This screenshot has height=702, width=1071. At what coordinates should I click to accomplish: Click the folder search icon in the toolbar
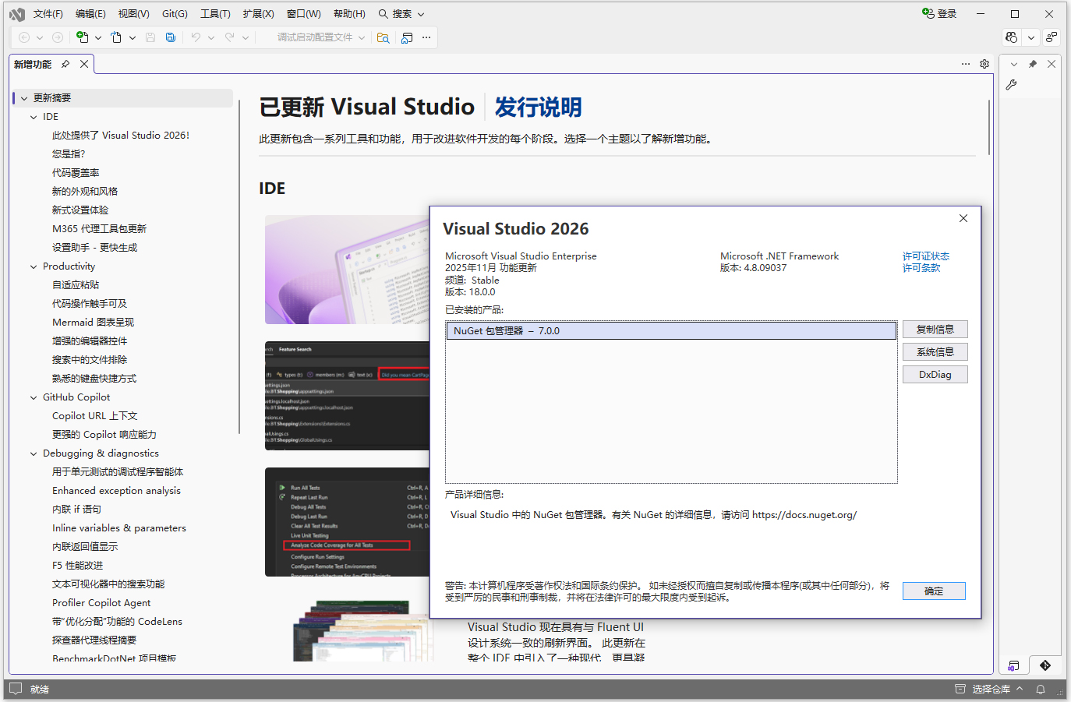coord(384,37)
